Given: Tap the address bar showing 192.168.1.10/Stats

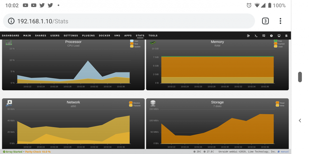Looking at the screenshot, I should pyautogui.click(x=129, y=21).
